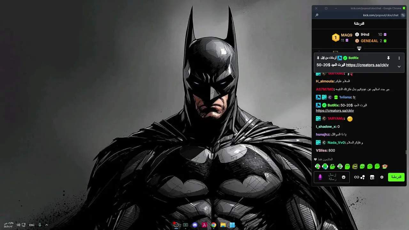Viewport: 409px width, 230px height.
Task: Select IHnd in the gift leaderboard
Action: pos(365,34)
